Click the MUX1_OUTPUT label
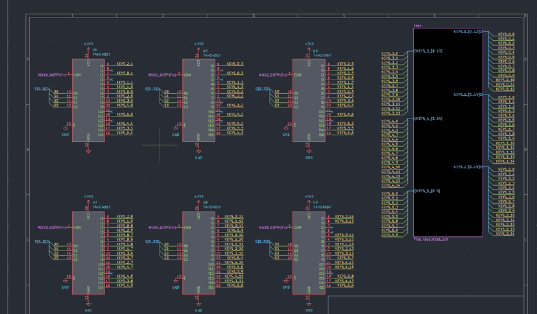Image resolution: width=537 pixels, height=314 pixels. click(162, 75)
